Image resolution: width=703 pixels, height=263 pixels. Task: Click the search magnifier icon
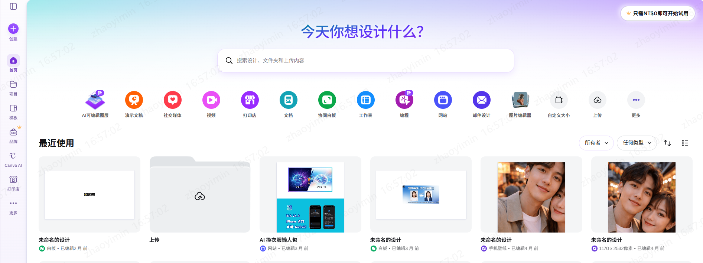pos(229,61)
